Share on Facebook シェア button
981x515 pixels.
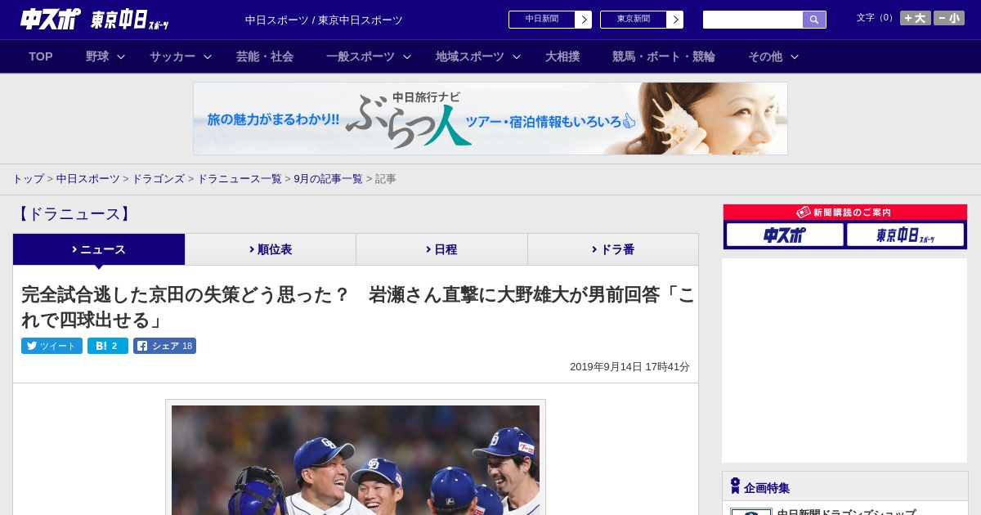tap(164, 346)
